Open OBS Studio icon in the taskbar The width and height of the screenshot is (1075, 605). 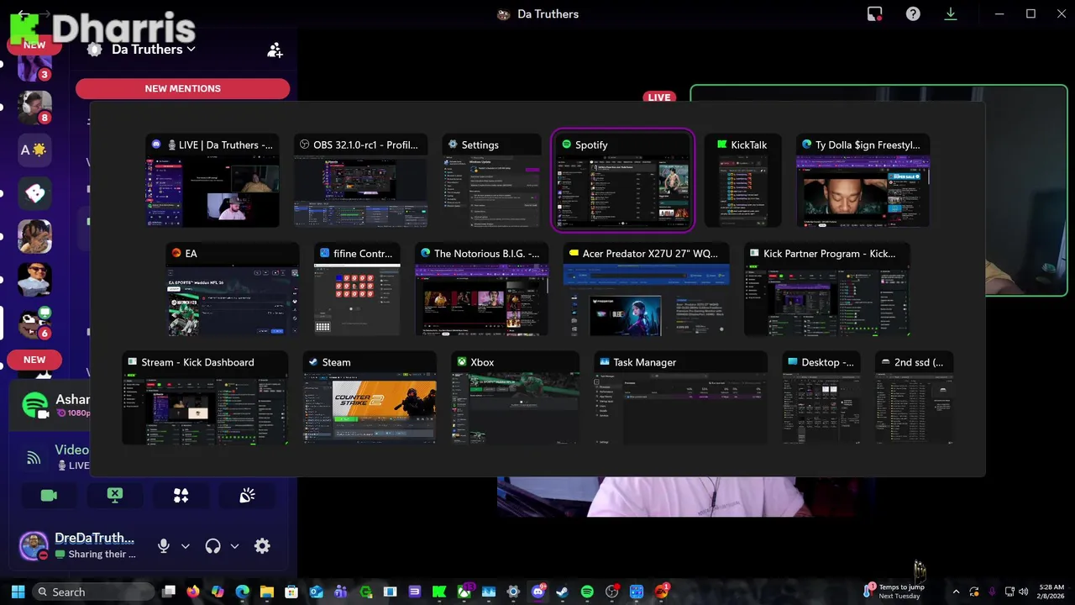[611, 592]
